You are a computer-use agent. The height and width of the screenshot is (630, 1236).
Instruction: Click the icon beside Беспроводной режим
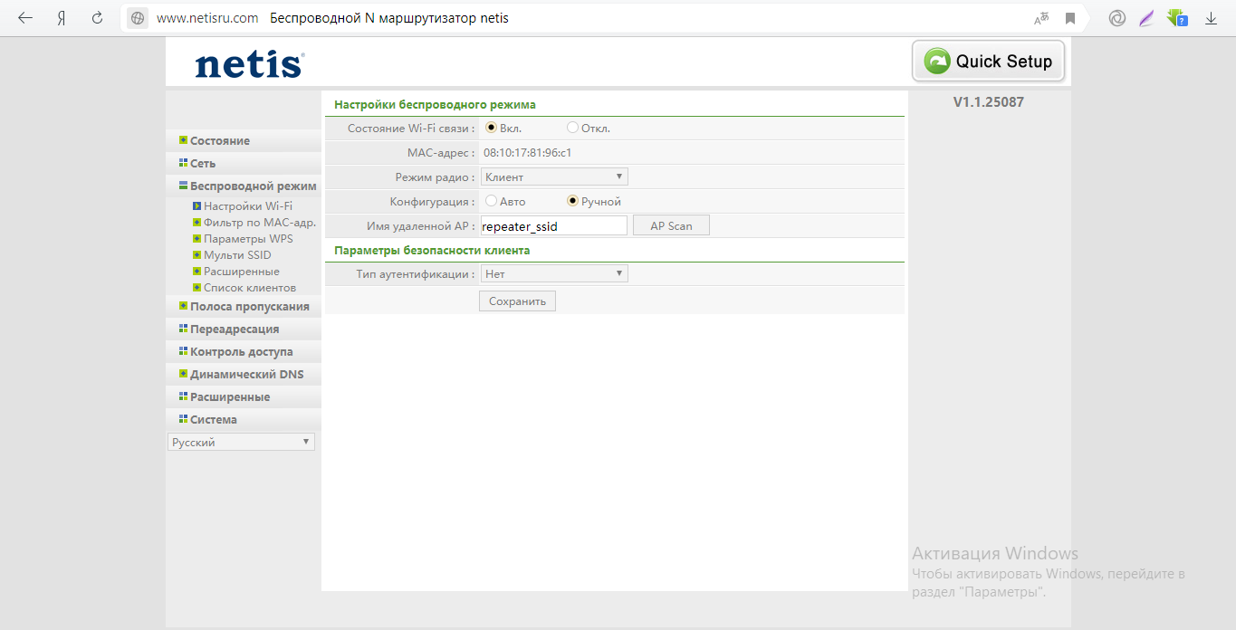coord(183,186)
